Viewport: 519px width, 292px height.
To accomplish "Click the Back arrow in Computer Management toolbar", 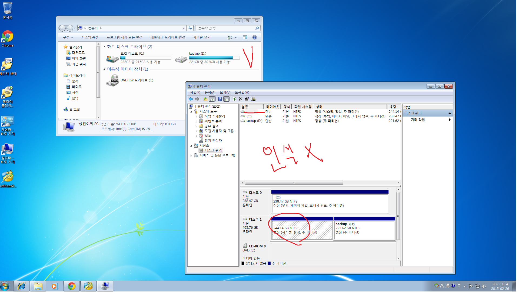I will click(191, 99).
